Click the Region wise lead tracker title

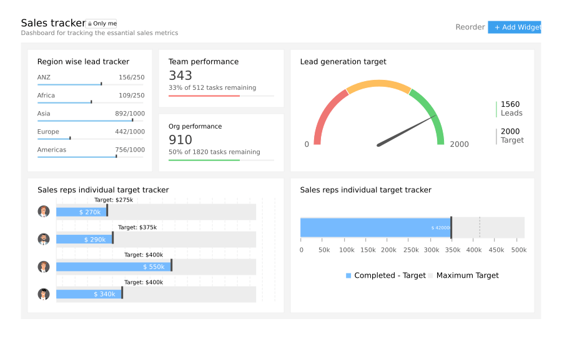[83, 62]
